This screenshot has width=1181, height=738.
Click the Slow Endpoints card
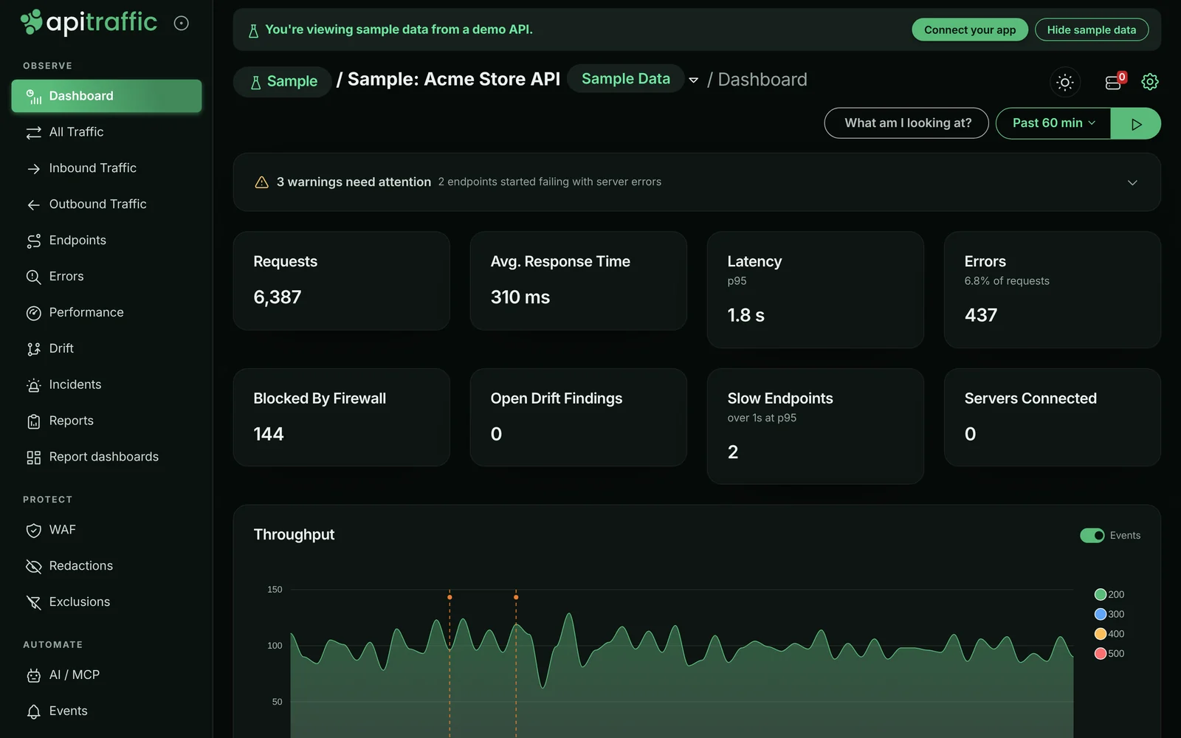click(815, 427)
